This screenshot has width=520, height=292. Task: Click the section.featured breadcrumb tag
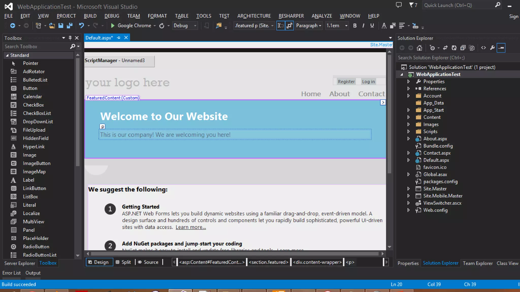point(269,262)
